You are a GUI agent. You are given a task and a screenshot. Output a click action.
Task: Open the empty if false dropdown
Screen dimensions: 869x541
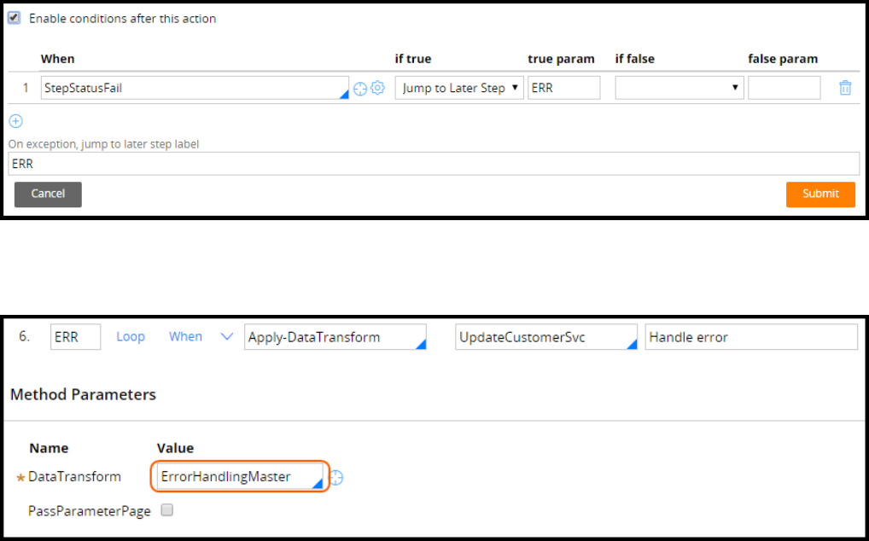679,88
